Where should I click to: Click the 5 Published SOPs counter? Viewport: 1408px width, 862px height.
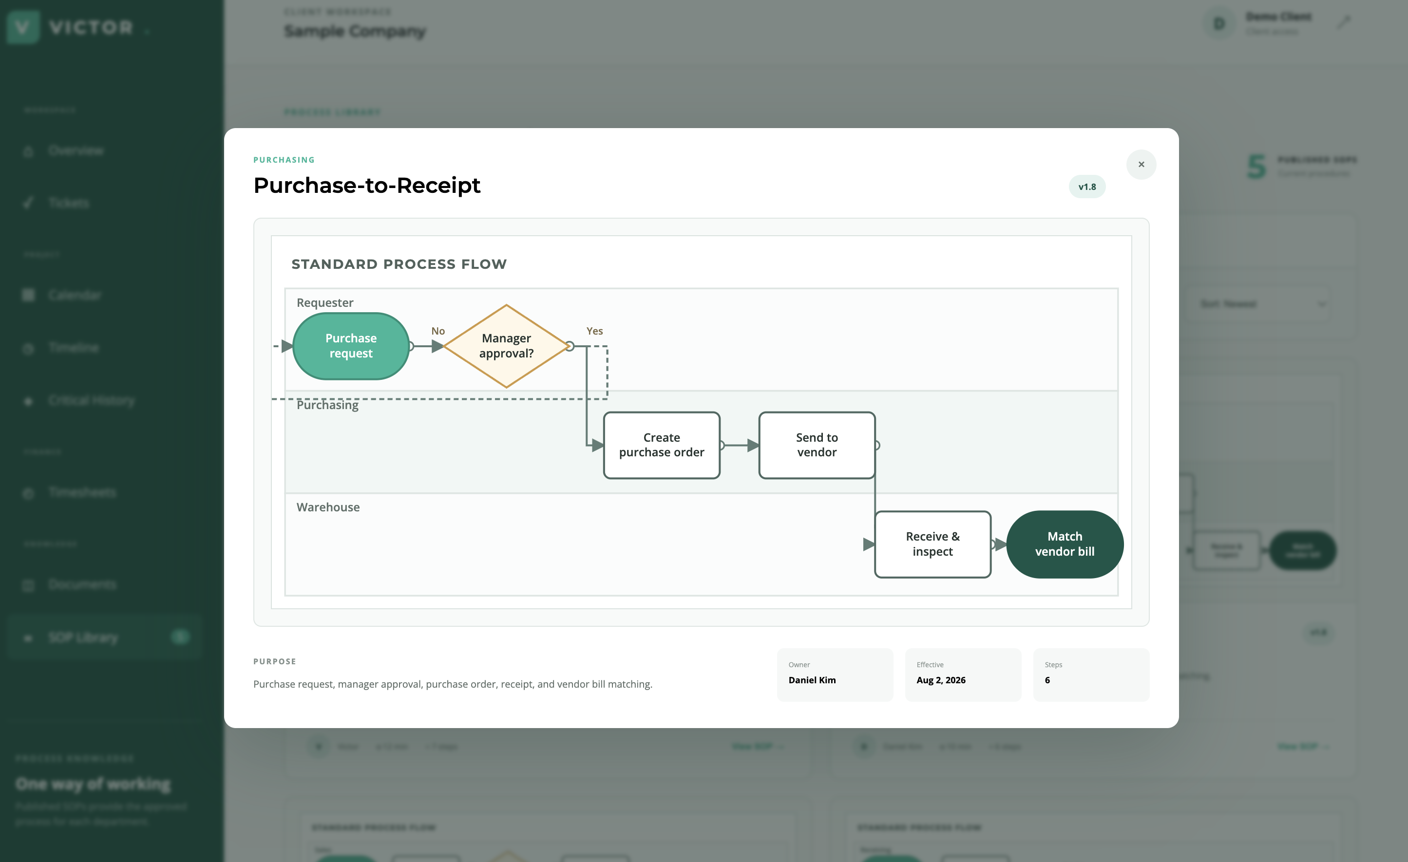coord(1302,166)
